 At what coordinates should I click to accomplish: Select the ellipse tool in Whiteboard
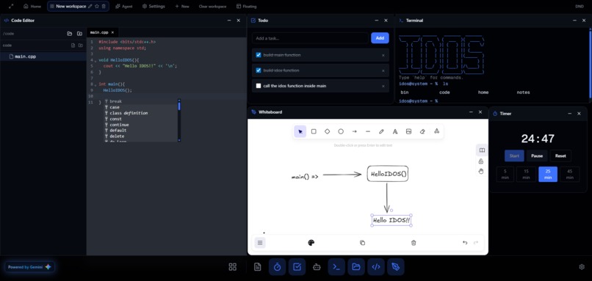pos(341,131)
